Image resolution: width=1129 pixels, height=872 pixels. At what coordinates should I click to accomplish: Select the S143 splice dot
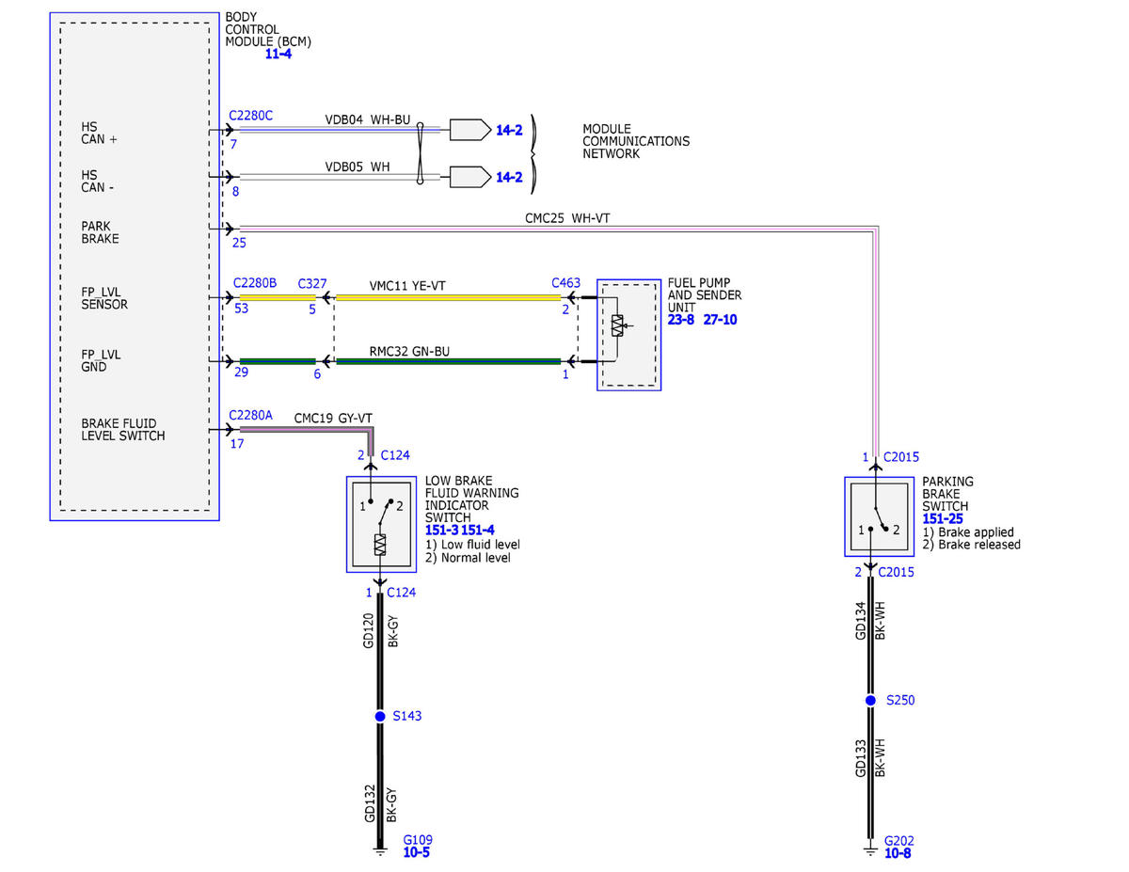point(380,716)
